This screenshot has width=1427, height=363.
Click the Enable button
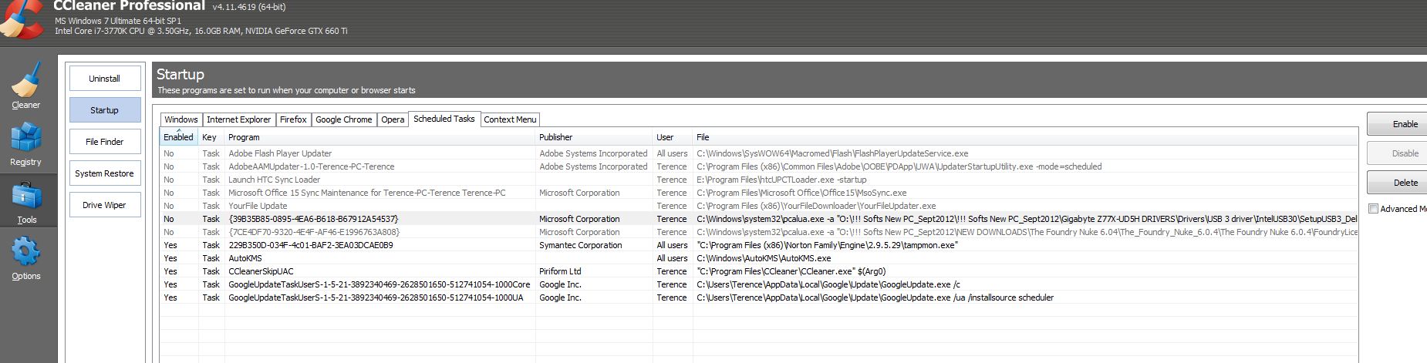pyautogui.click(x=1397, y=124)
